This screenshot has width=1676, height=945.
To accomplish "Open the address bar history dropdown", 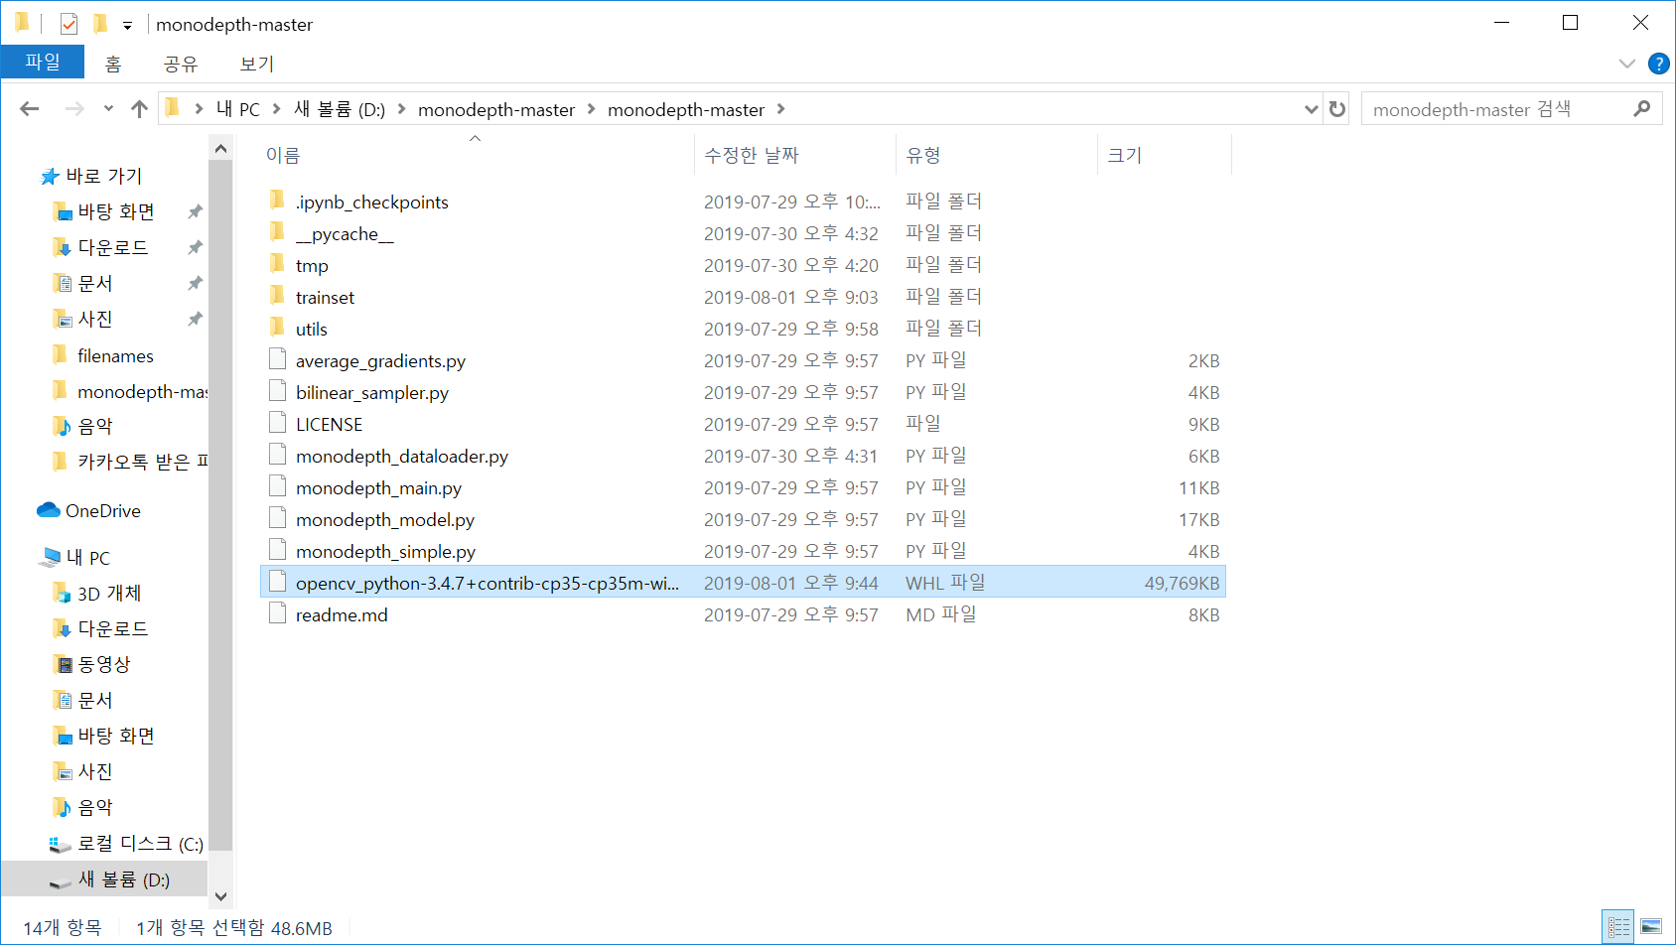I will [1312, 109].
